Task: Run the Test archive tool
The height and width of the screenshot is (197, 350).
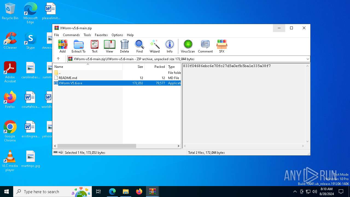Action: click(95, 46)
